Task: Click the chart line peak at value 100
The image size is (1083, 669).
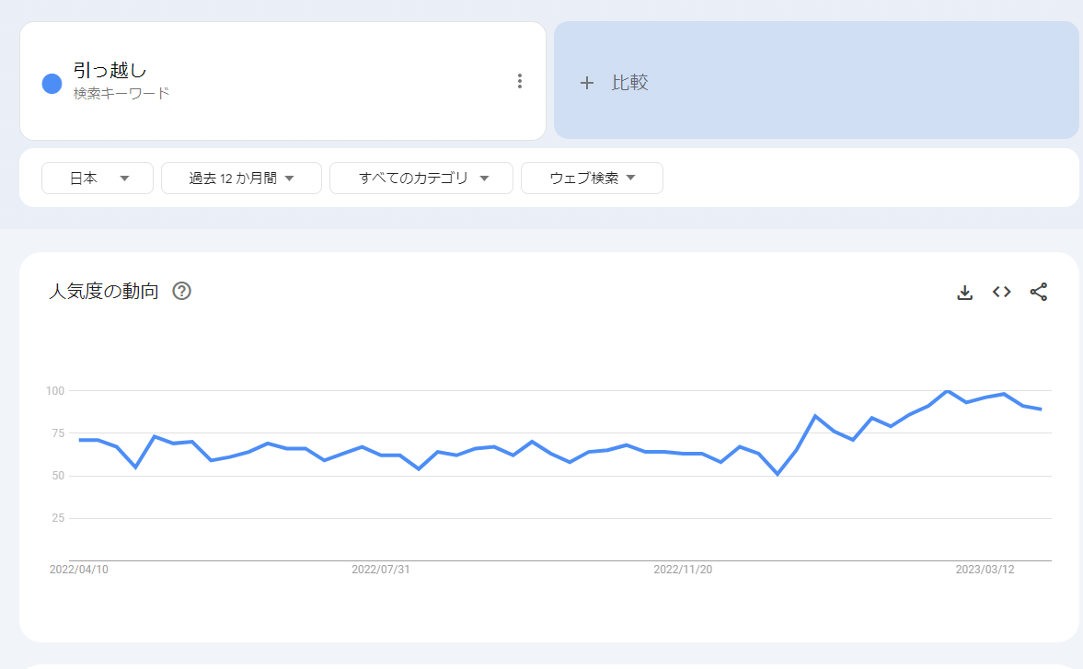Action: (x=947, y=391)
